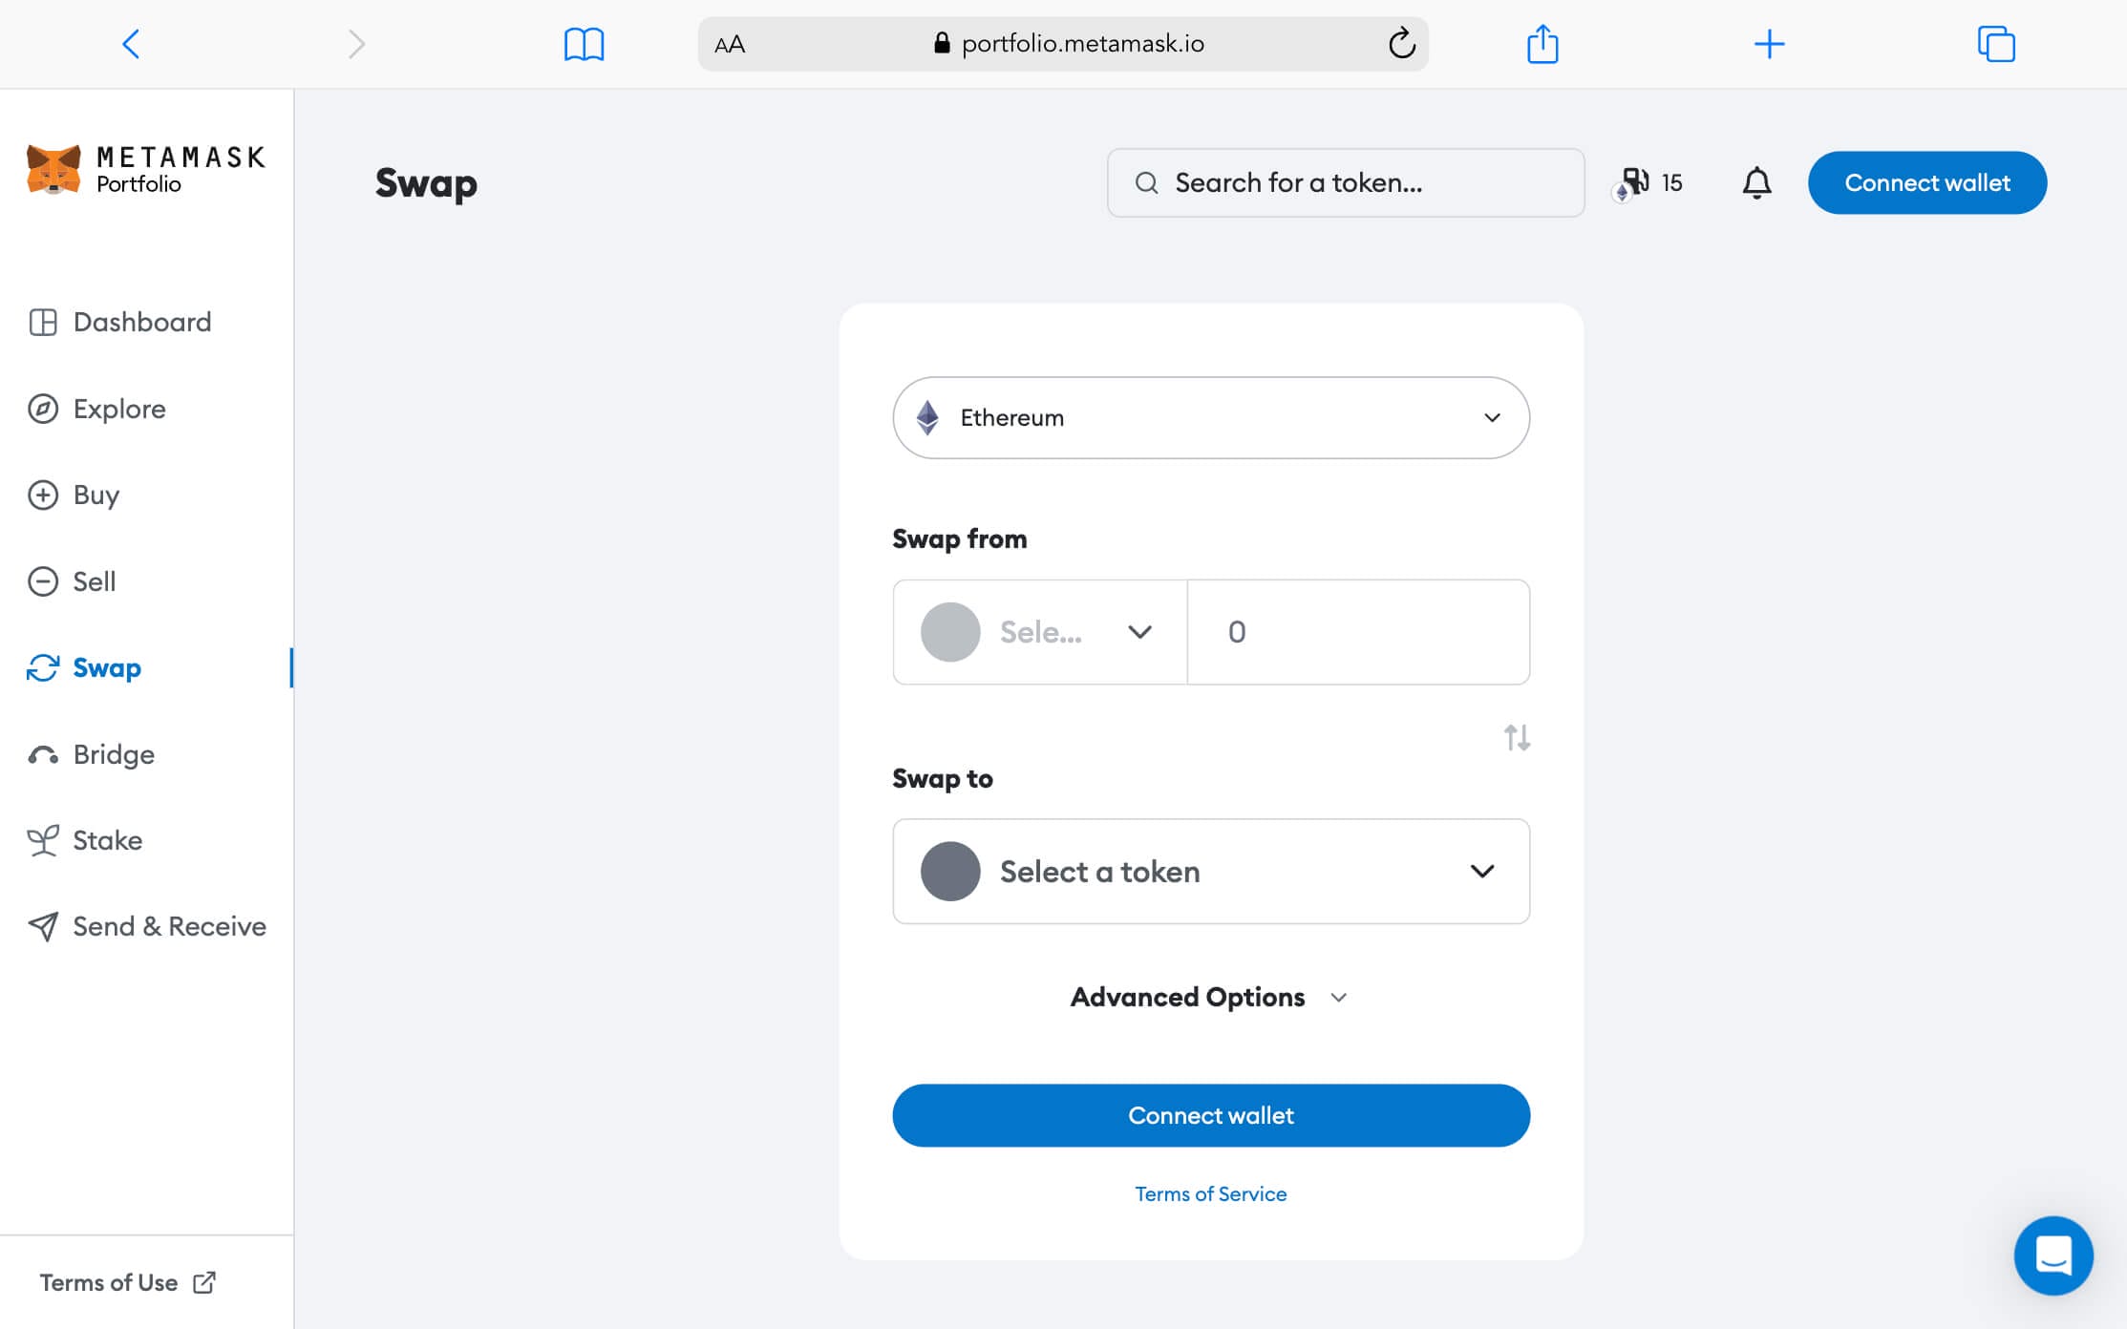Open the Terms of Service link
The height and width of the screenshot is (1329, 2127).
point(1210,1193)
